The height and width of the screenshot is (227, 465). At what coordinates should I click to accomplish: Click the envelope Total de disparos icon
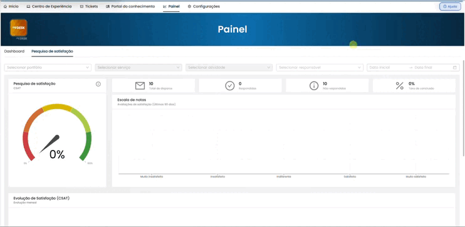(x=140, y=86)
